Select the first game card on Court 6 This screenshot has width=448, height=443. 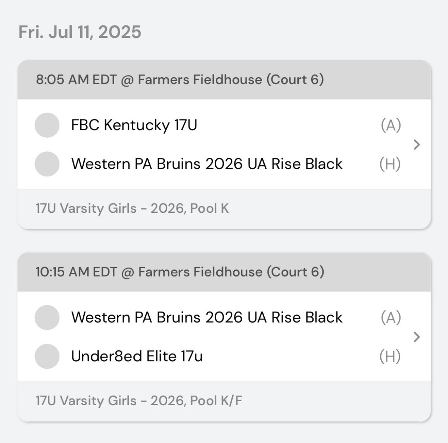(224, 145)
